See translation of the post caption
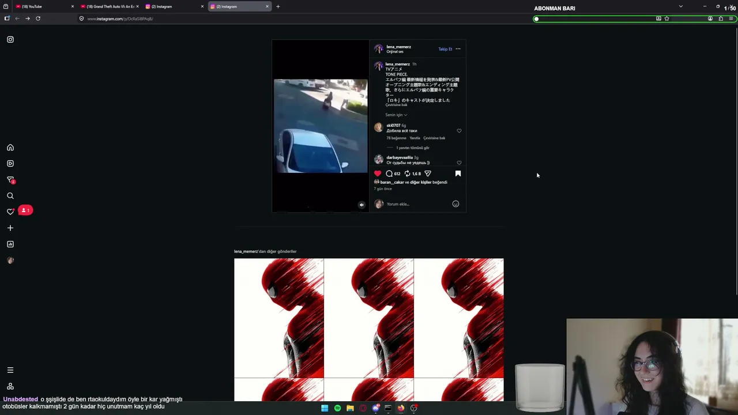This screenshot has width=738, height=415. (x=396, y=105)
